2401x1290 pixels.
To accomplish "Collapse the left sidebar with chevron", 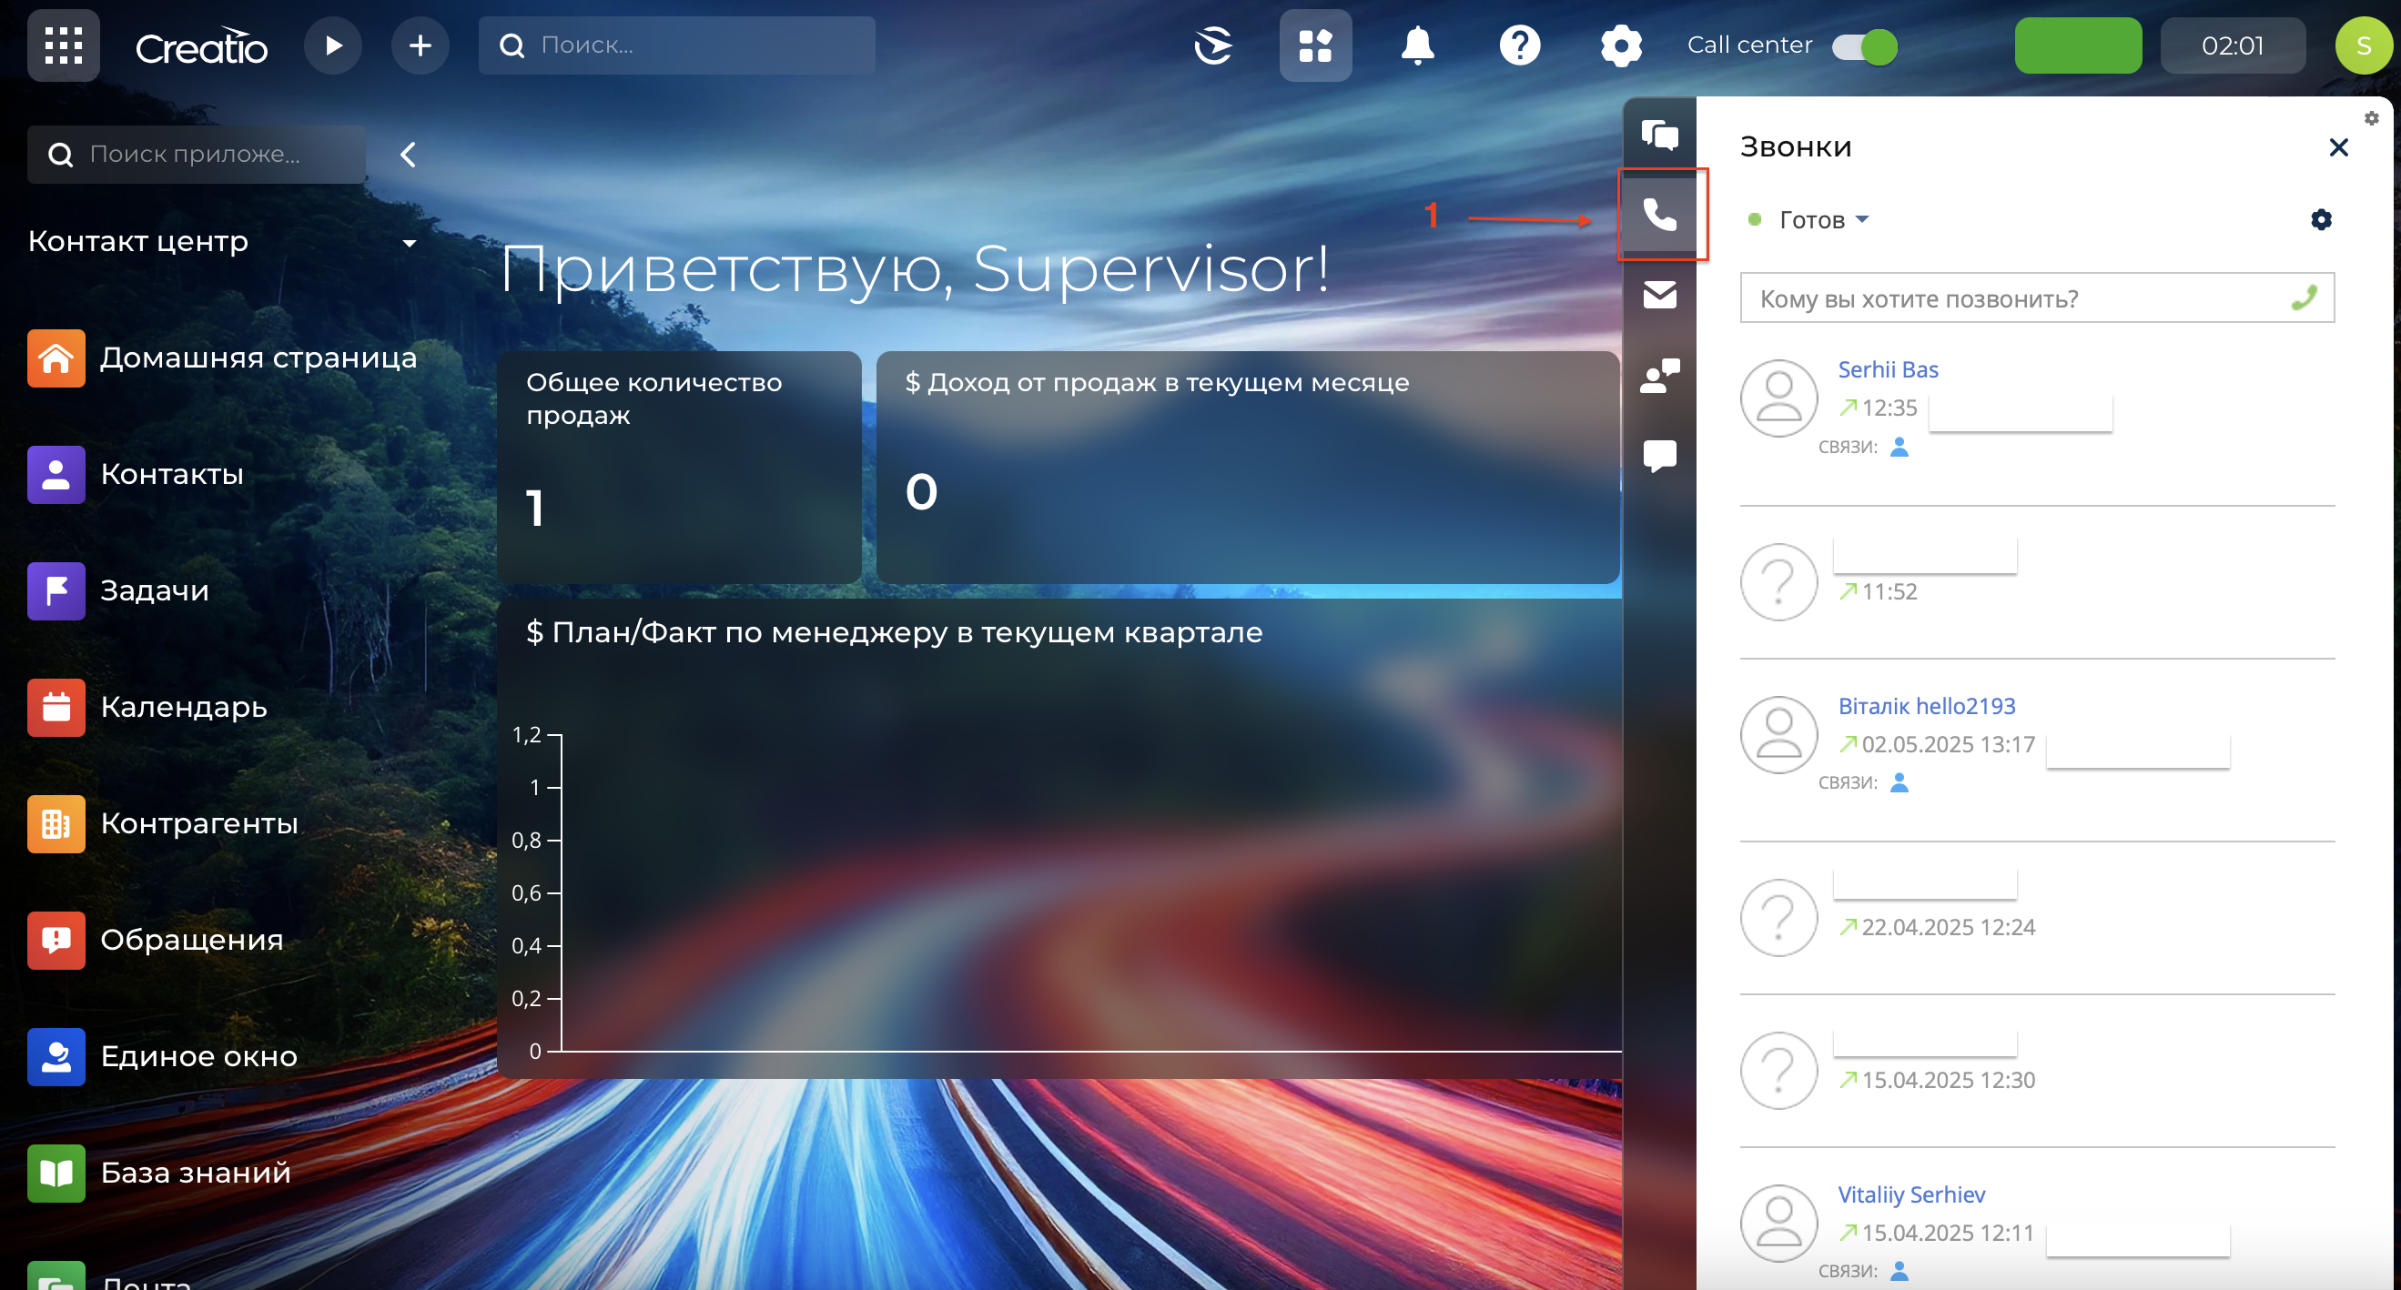I will tap(408, 155).
